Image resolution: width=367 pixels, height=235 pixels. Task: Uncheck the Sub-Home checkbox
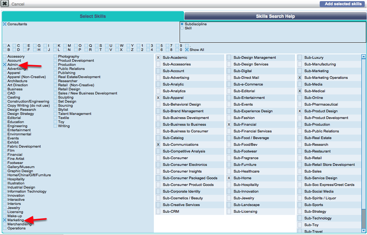pyautogui.click(x=229, y=178)
